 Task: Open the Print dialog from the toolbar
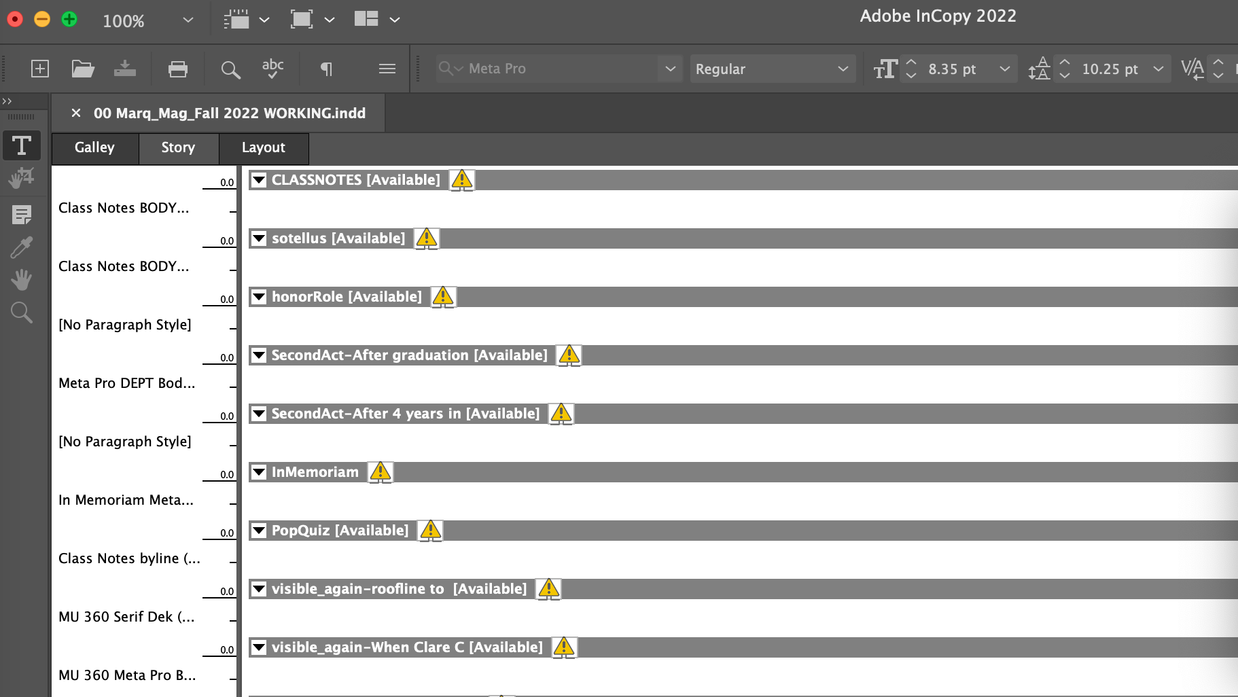point(177,69)
